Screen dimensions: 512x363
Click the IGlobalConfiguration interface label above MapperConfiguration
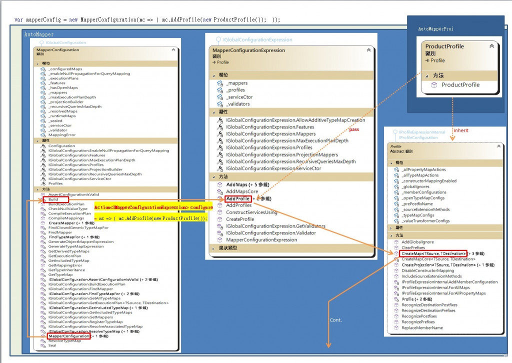pos(65,43)
